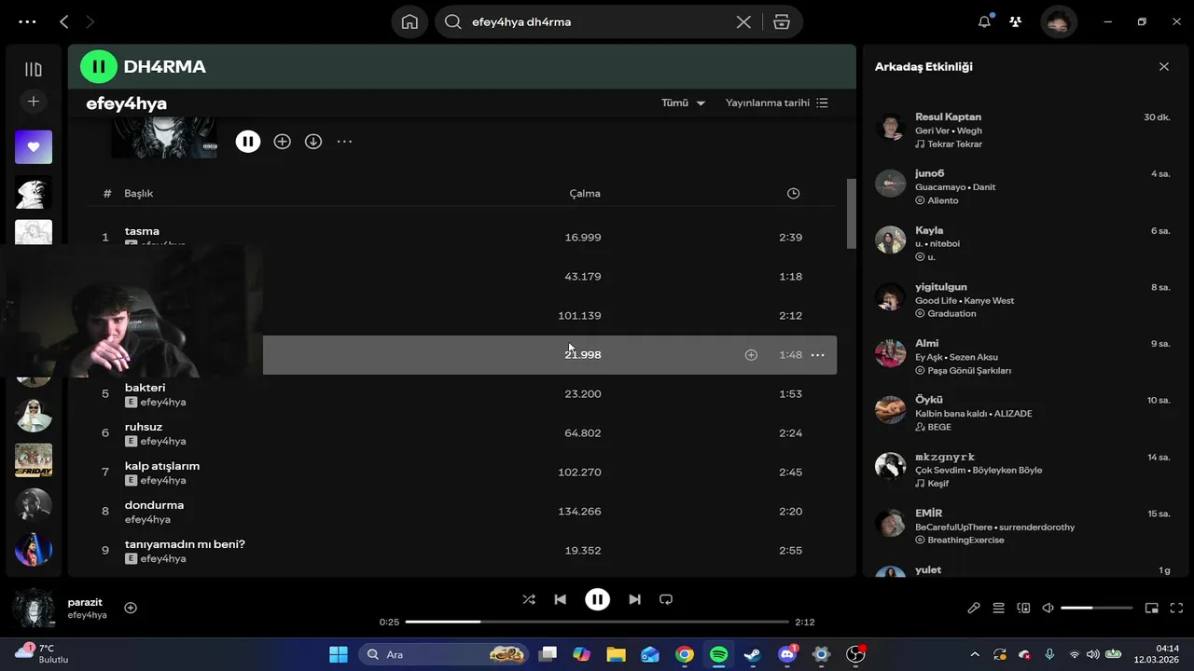Sort tracks by duration clock icon

(x=793, y=194)
